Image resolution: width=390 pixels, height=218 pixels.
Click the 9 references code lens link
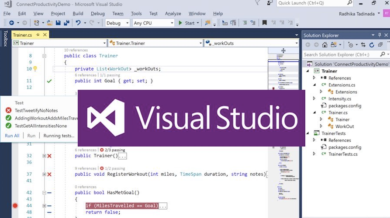[86, 168]
